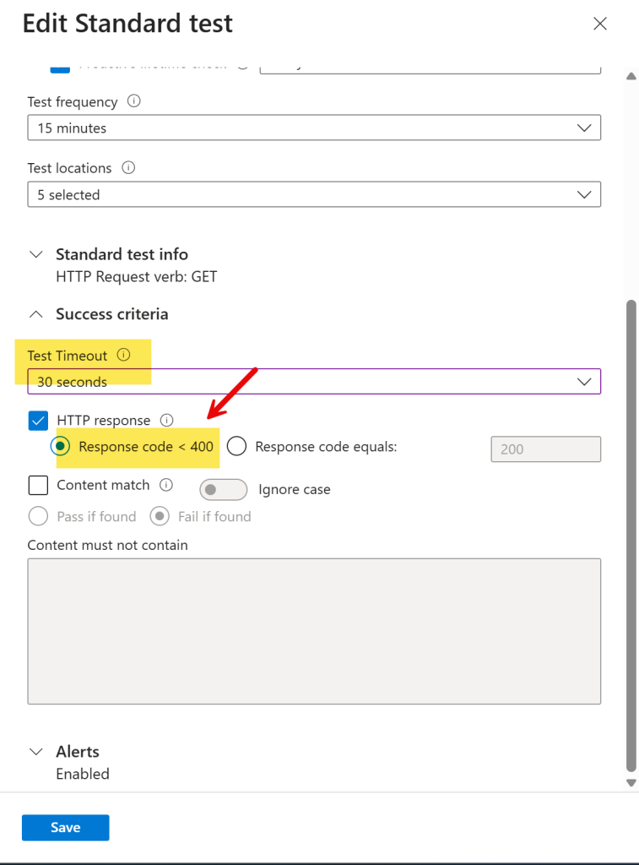
Task: Open the Test locations dropdown
Action: [314, 194]
